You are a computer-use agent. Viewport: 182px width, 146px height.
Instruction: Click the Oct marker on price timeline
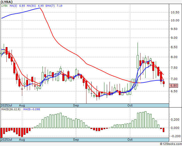tap(130, 105)
